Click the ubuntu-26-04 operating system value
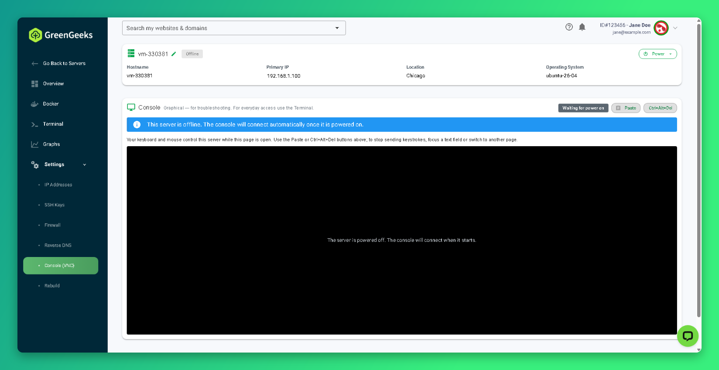Screen dimensions: 719x370 click(562, 76)
